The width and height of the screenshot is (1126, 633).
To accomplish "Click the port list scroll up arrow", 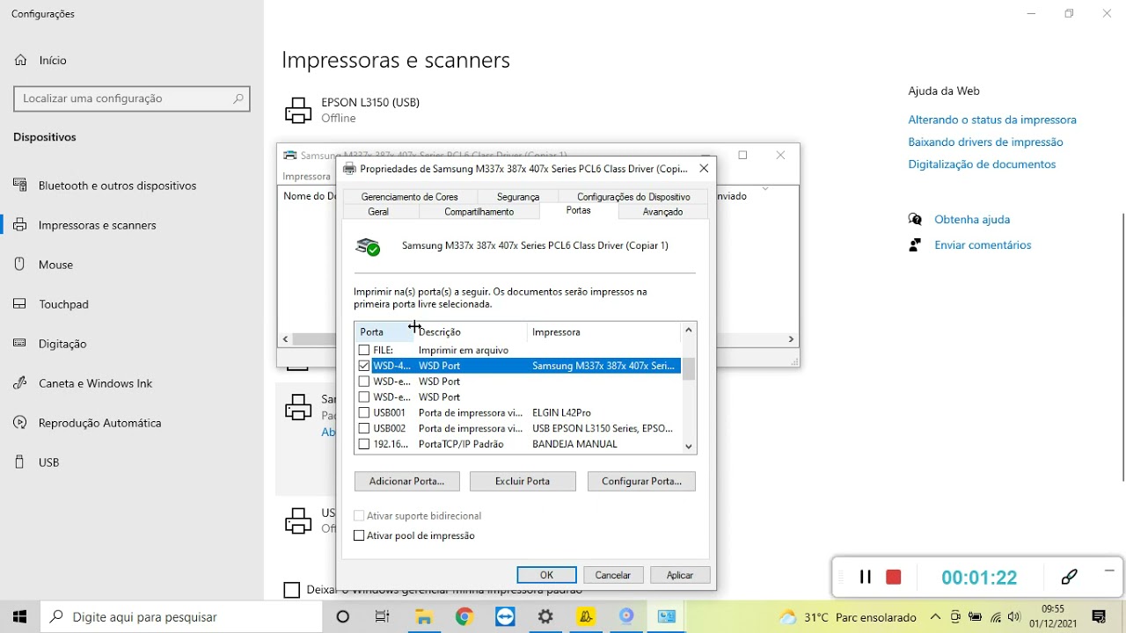I will pos(689,331).
